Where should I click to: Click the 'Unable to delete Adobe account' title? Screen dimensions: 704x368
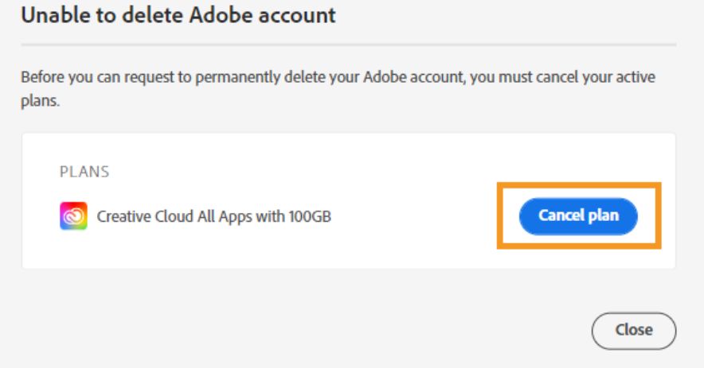pos(178,15)
